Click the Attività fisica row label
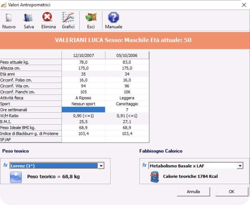This screenshot has width=250, height=205. [31, 98]
